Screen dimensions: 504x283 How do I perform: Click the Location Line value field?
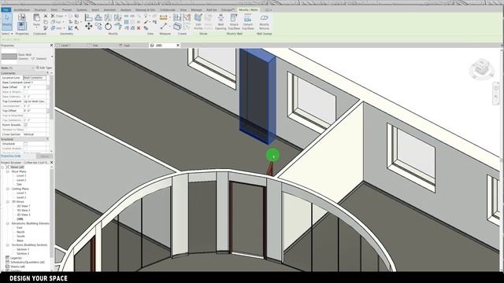click(35, 78)
